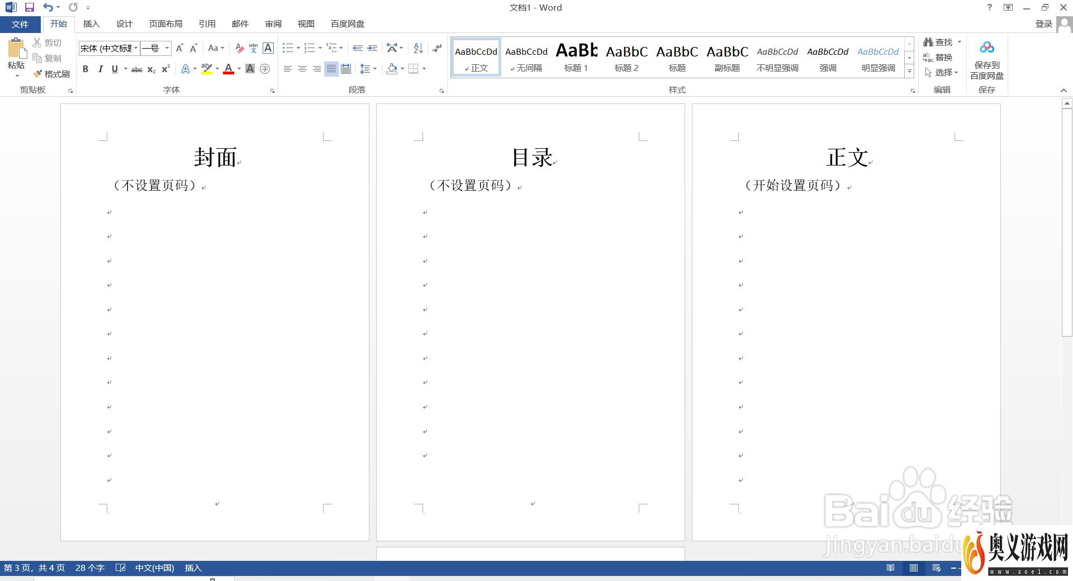Start a numbered list
Screen dimensions: 1073x581
pyautogui.click(x=310, y=48)
